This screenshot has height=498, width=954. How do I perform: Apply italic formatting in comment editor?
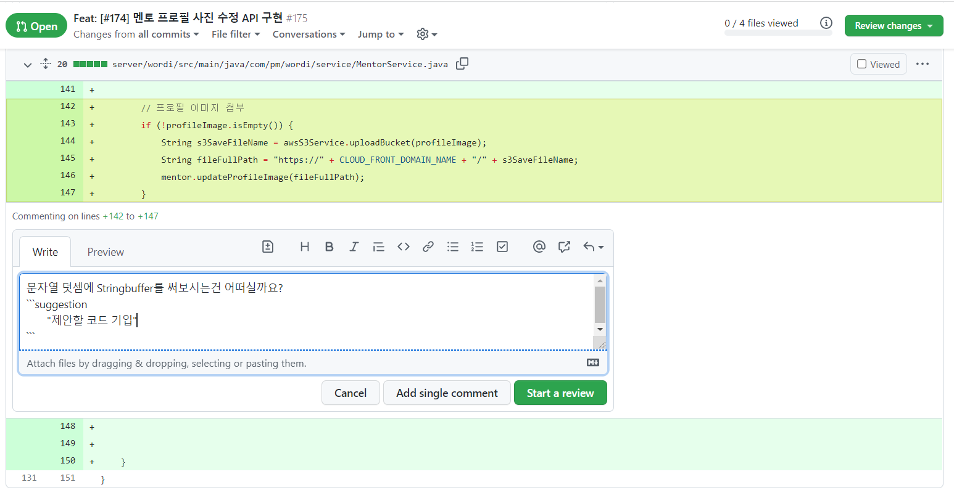pos(354,247)
